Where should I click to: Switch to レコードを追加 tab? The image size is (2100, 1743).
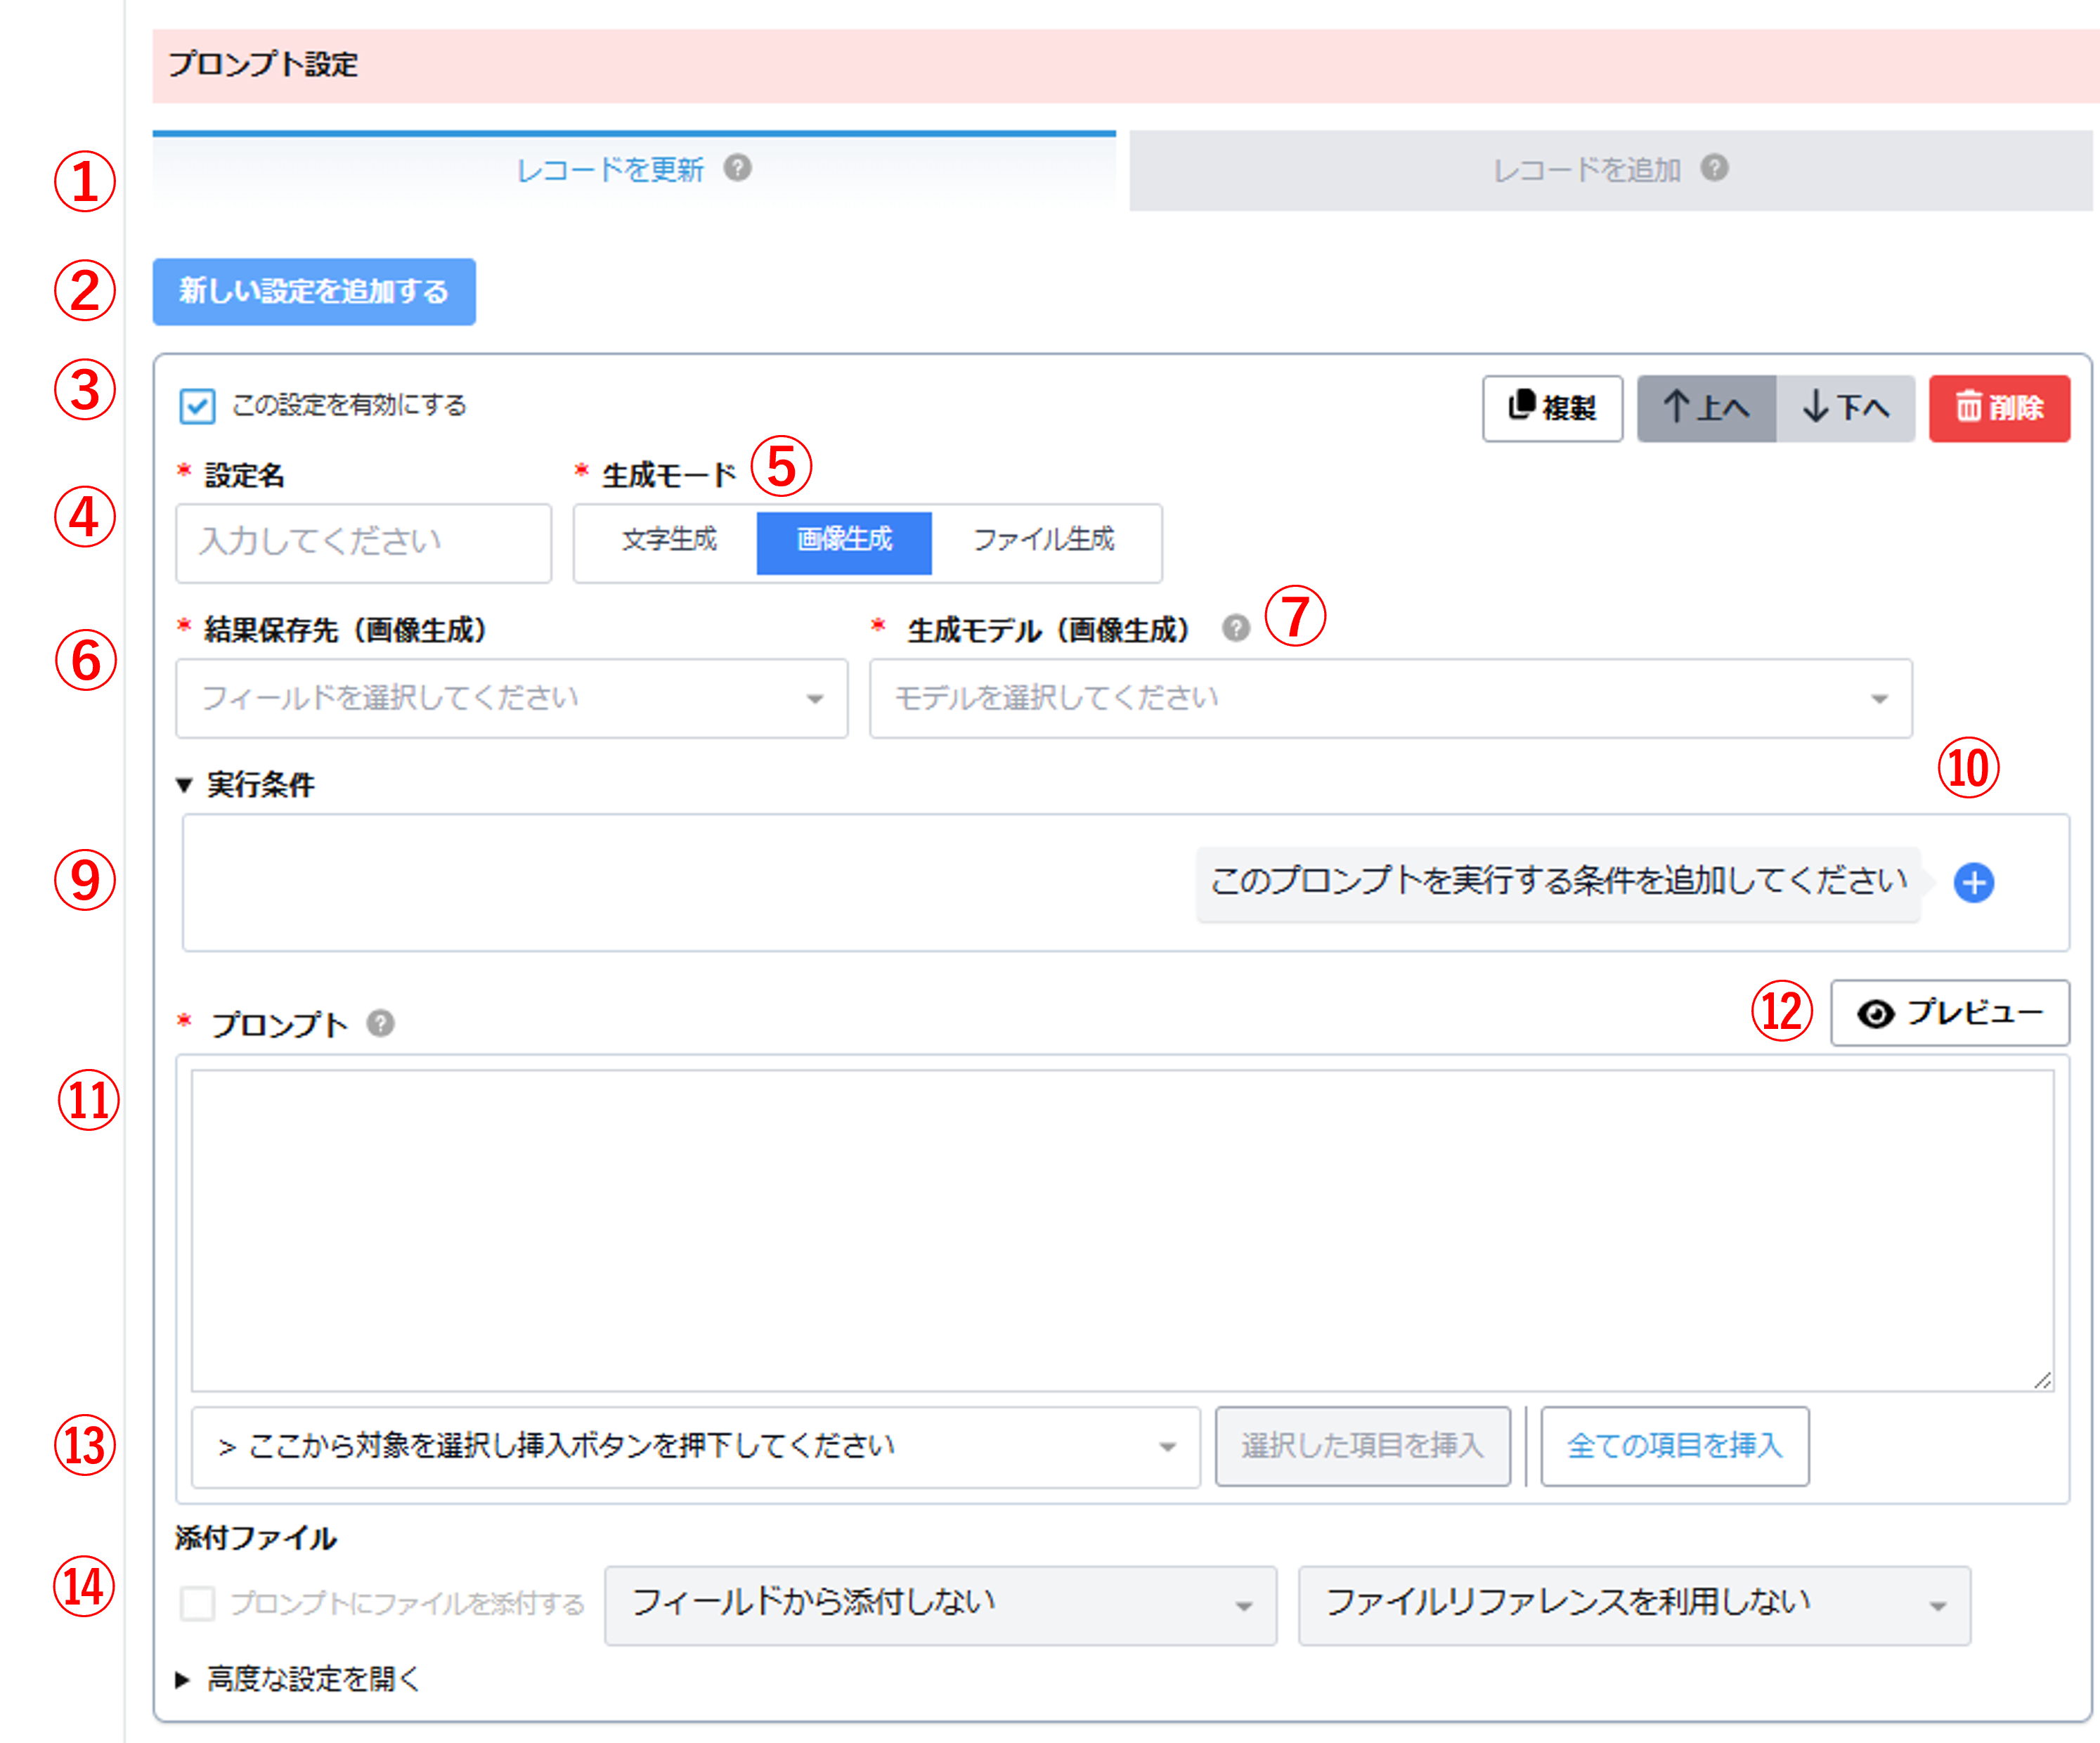(1611, 170)
